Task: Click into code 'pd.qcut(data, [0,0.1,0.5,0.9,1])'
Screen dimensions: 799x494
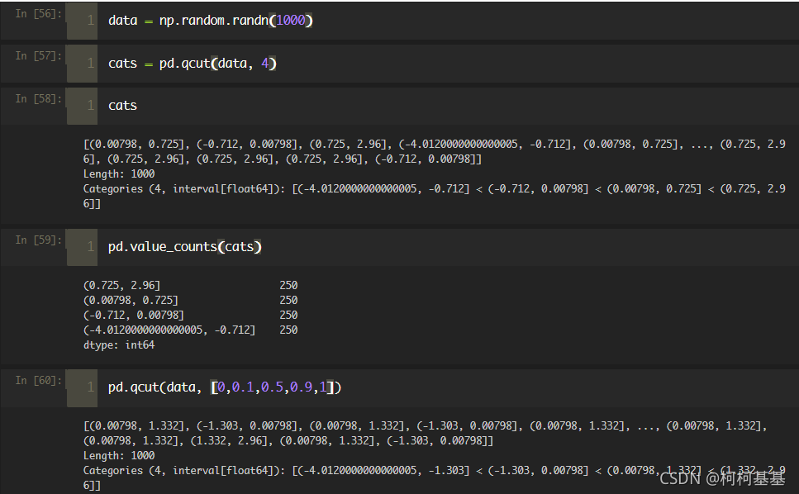Action: (x=225, y=387)
